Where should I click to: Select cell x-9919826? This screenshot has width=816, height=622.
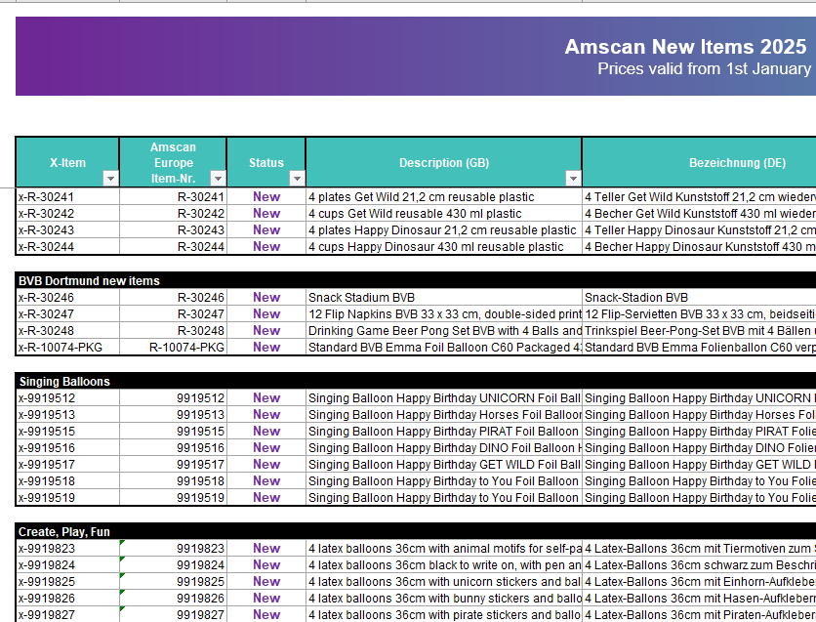click(x=67, y=598)
